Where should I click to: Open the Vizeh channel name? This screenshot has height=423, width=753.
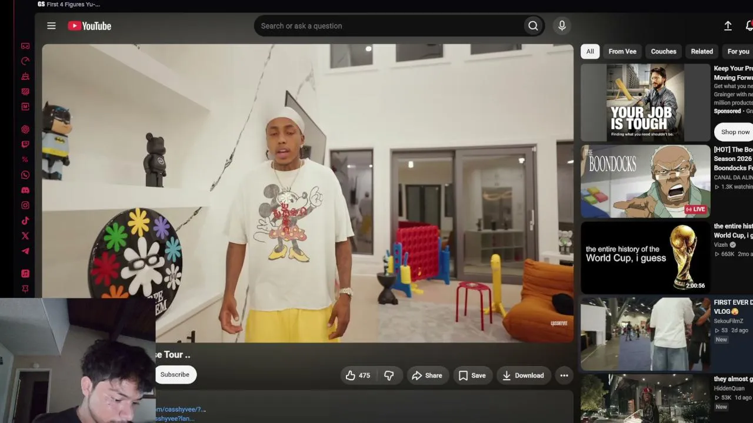coord(721,245)
